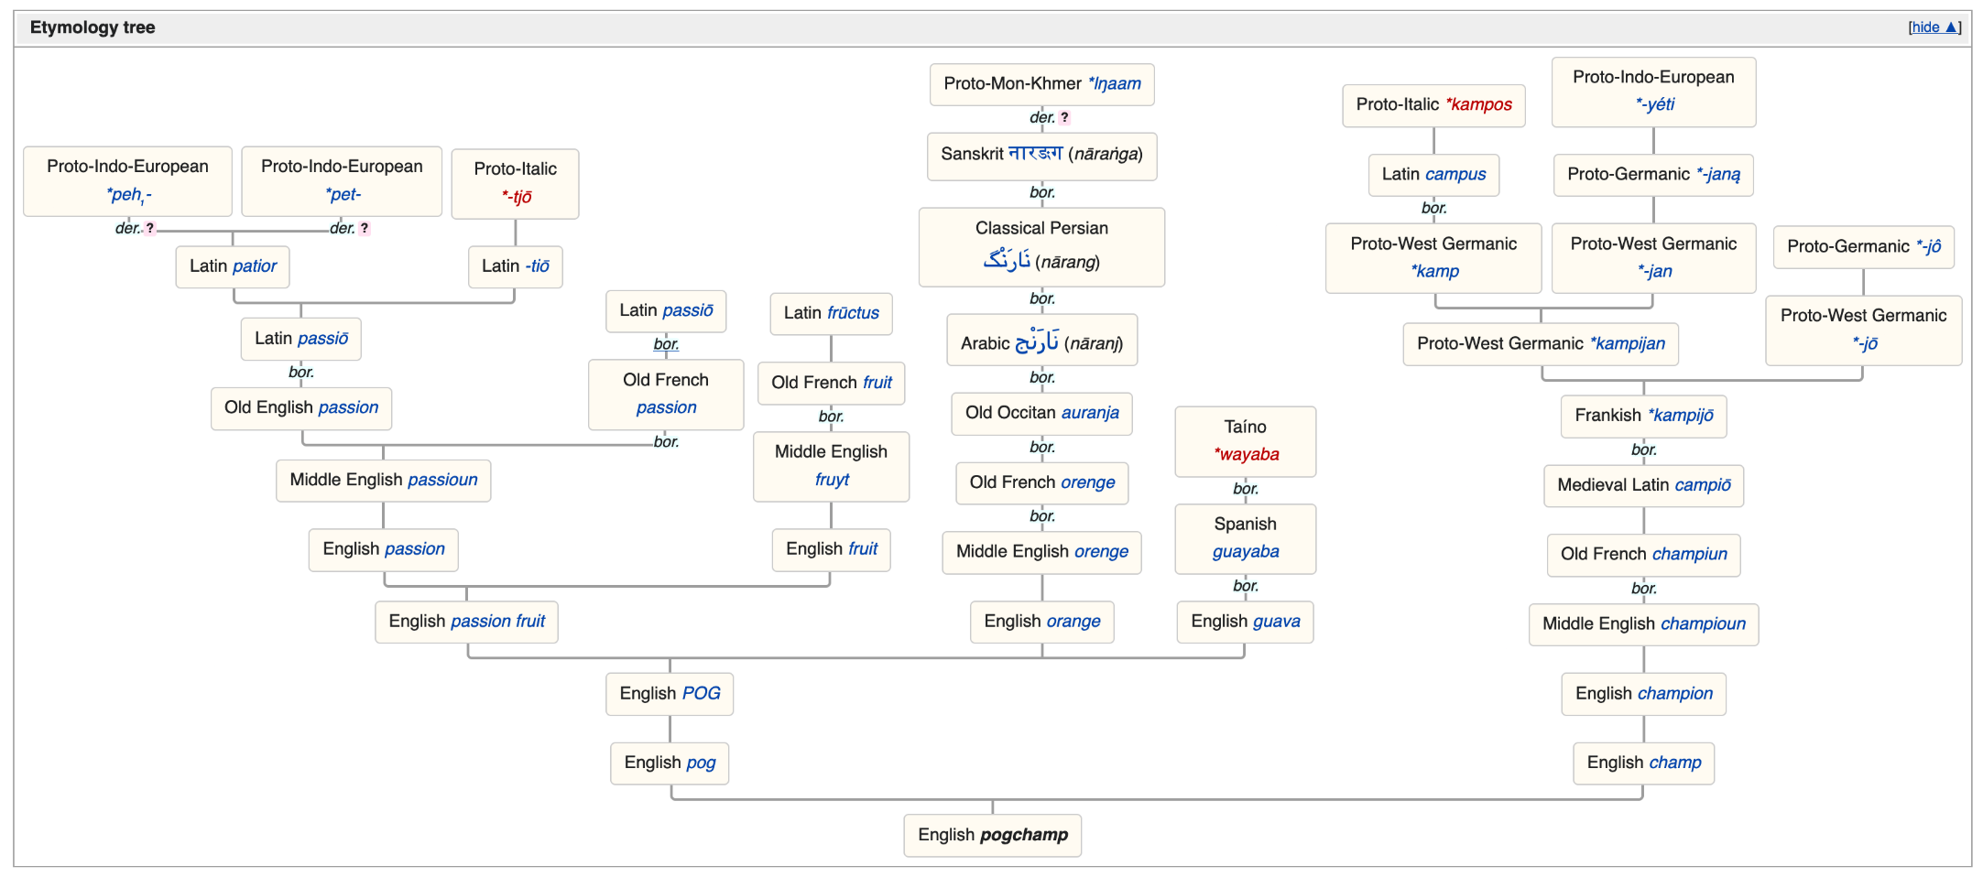Click the Latin frūctus link
The height and width of the screenshot is (877, 1983).
pyautogui.click(x=852, y=313)
